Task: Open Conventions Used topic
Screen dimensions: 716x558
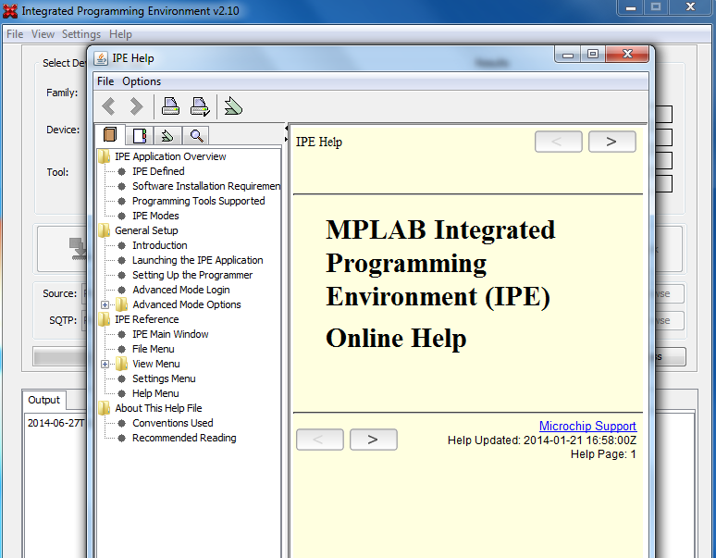Action: 173,423
